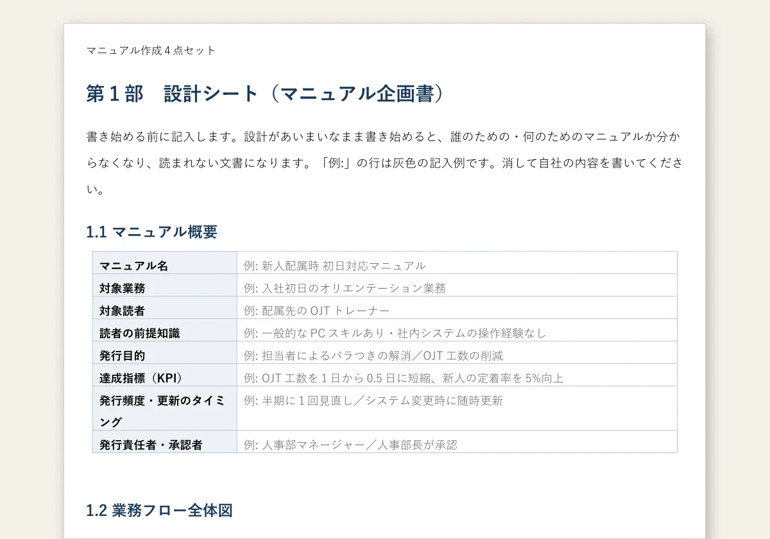Click the cell 例: 新人配属時 初日対応マニュアル
Viewport: 770px width, 539px height.
pos(457,263)
